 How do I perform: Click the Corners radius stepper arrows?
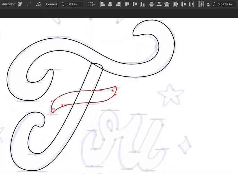63,4
